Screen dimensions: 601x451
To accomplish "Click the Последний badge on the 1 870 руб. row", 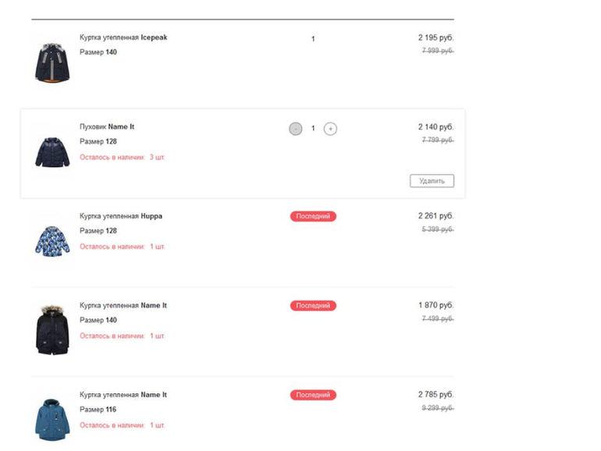I will 313,306.
